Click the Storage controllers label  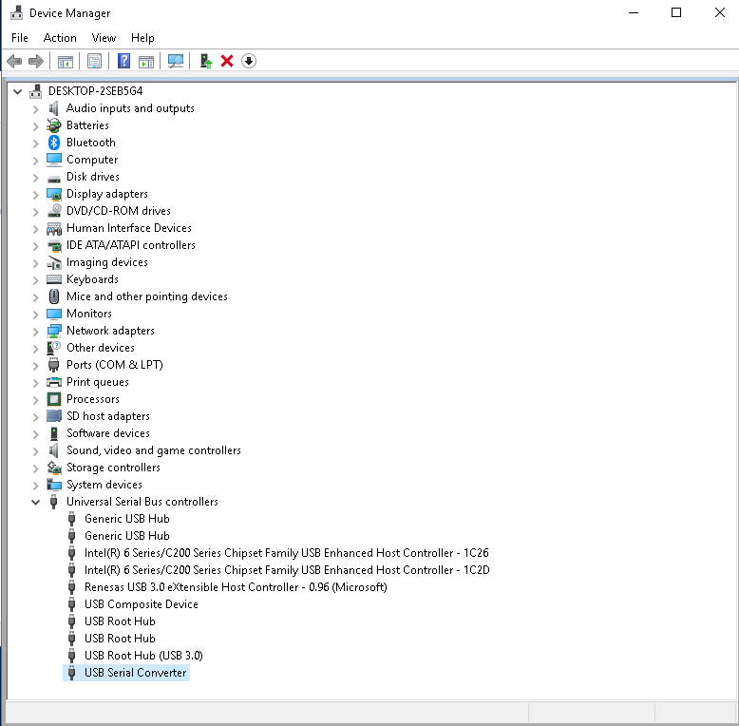point(113,468)
